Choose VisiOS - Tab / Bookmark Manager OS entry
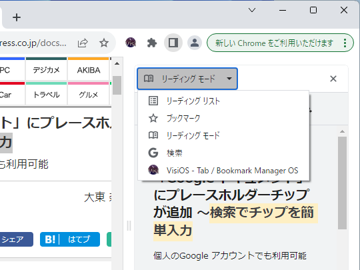This screenshot has height=270, width=360. (223, 171)
